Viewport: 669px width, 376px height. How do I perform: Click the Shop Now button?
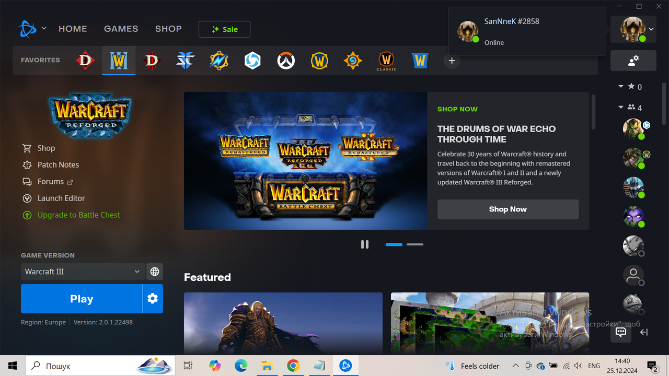(x=508, y=209)
